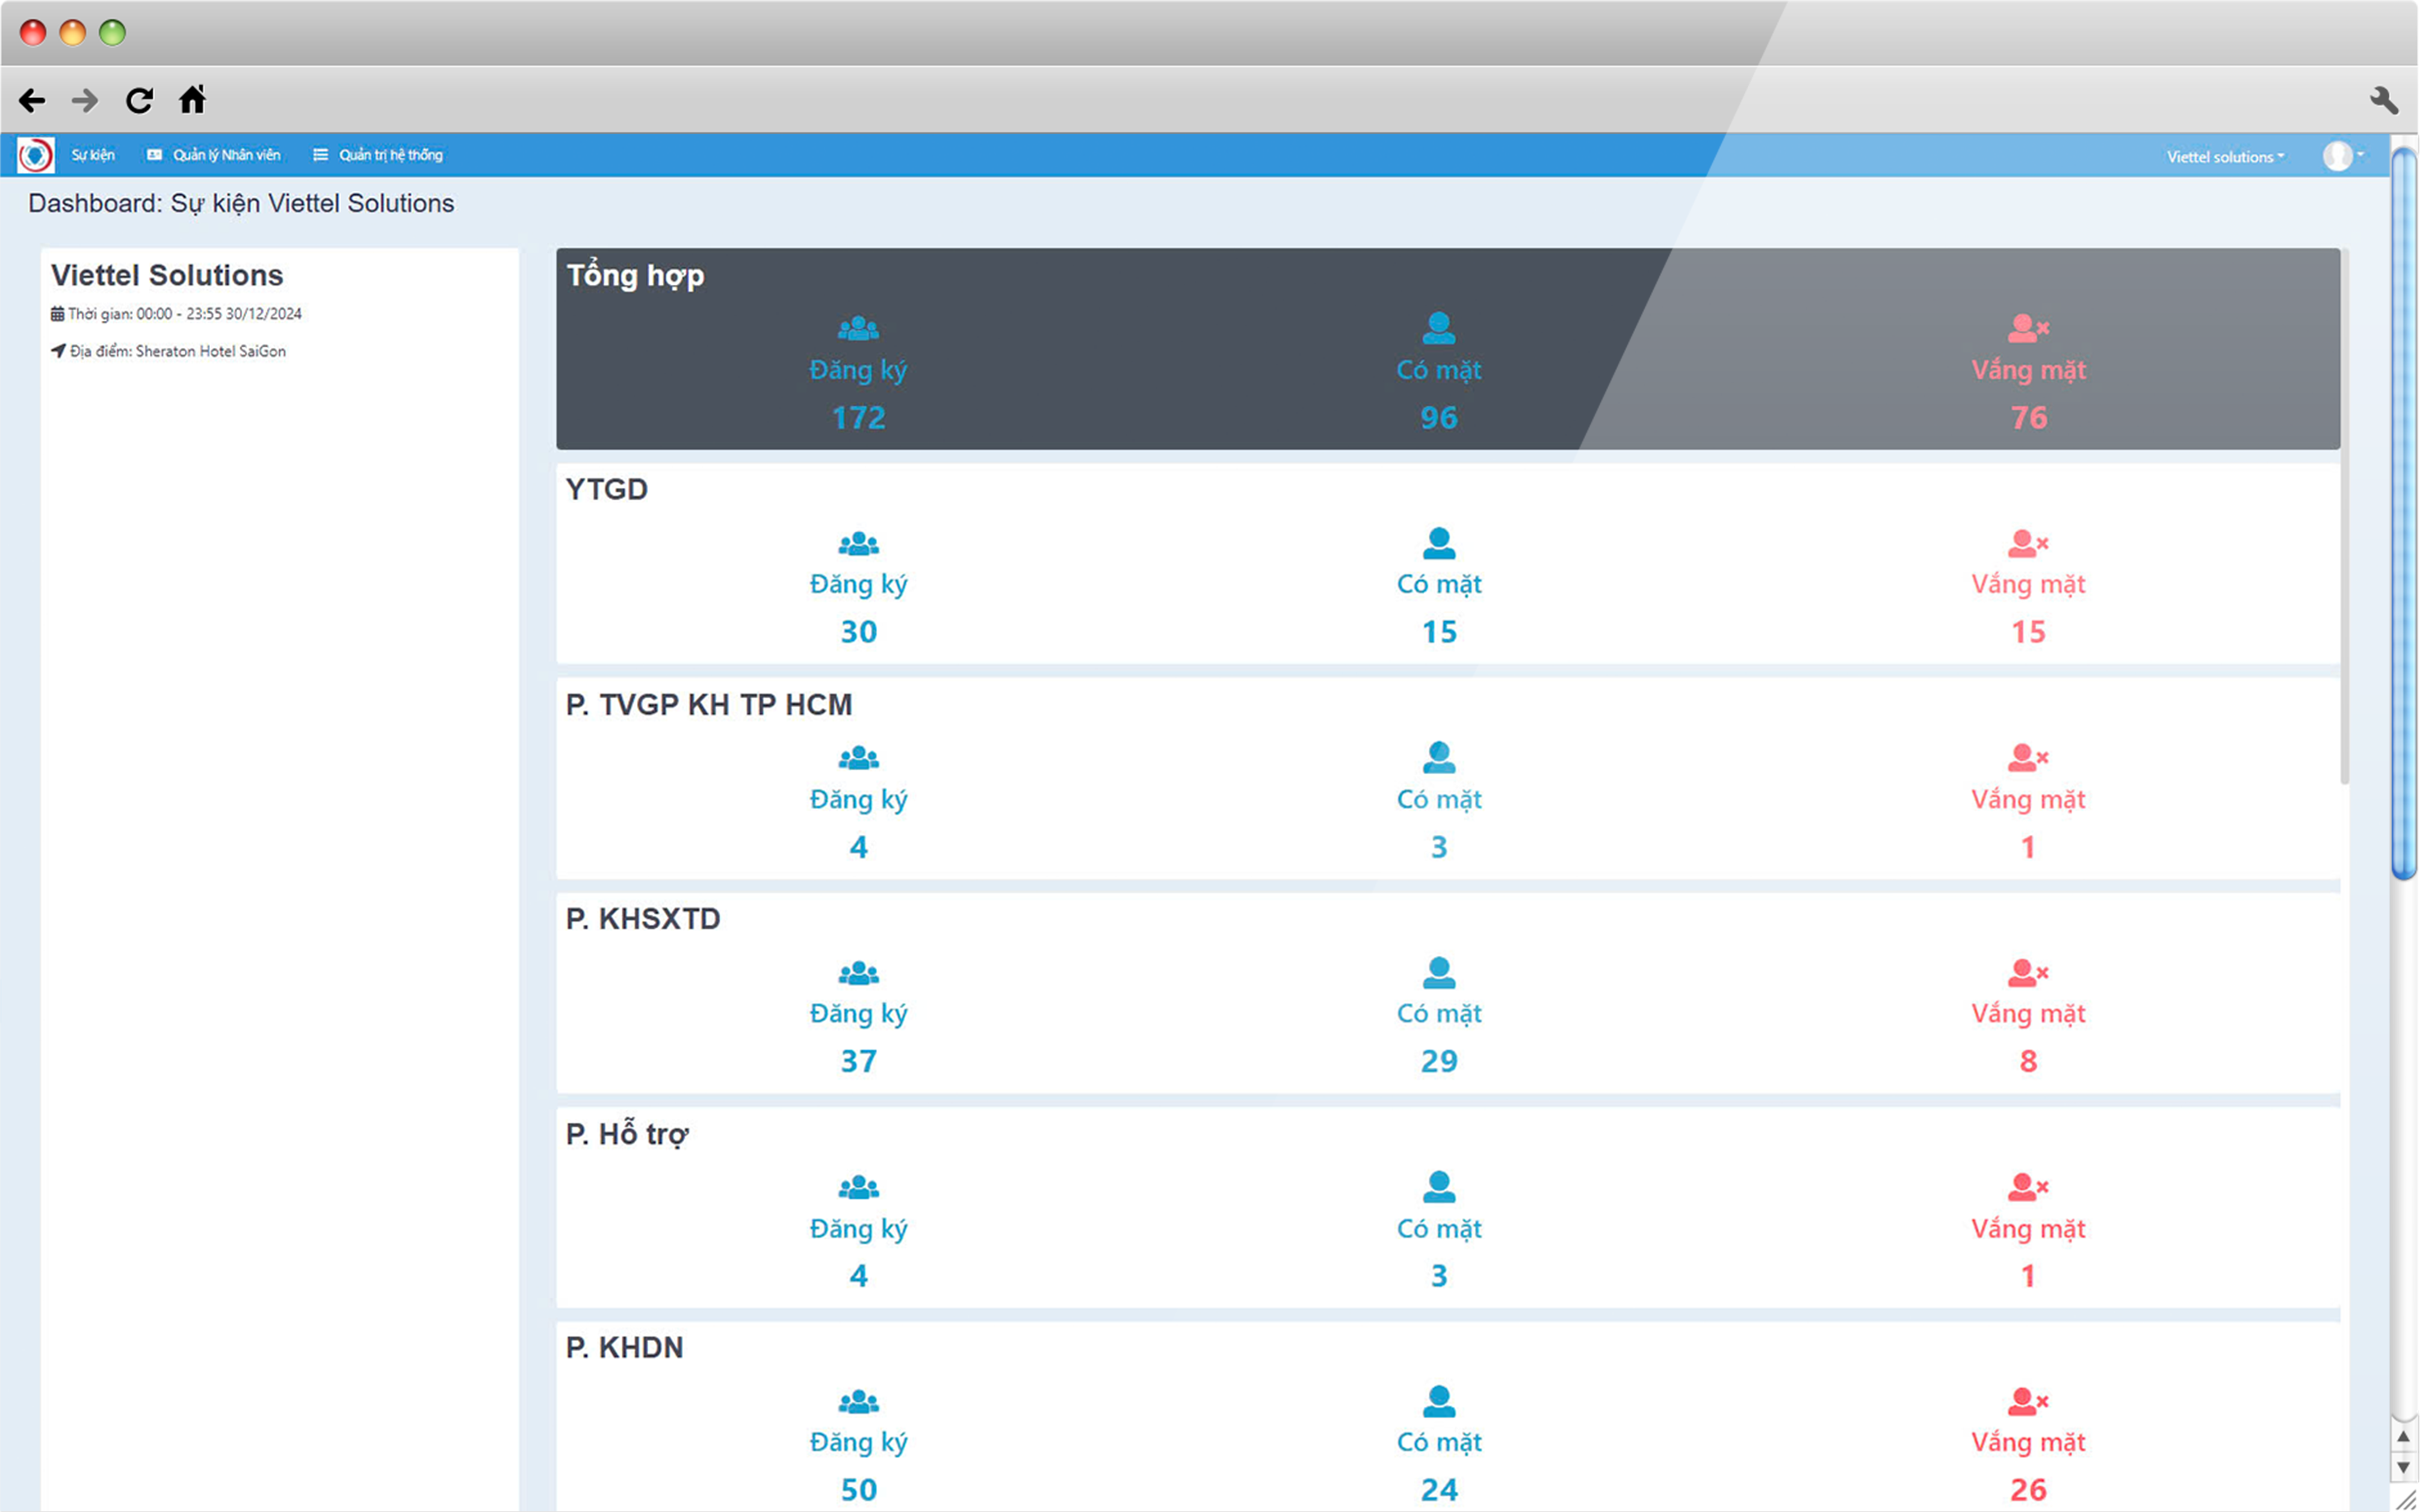Click the browser back arrow

click(32, 100)
